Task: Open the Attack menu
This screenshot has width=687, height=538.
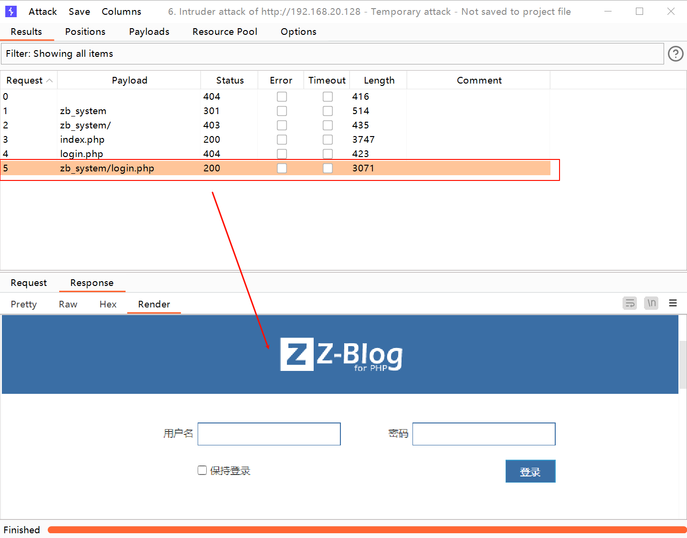Action: (42, 11)
